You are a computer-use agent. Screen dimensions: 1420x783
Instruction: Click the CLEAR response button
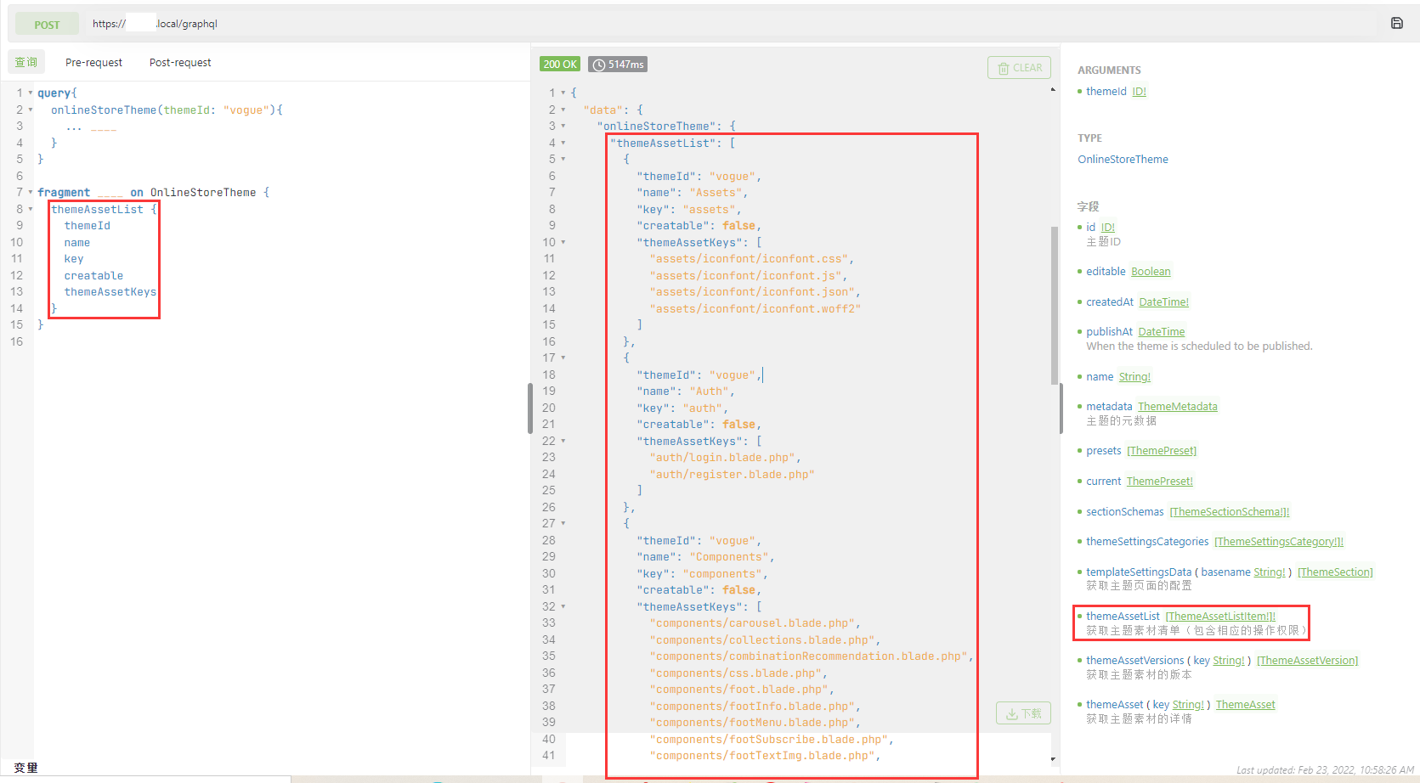pyautogui.click(x=1019, y=68)
